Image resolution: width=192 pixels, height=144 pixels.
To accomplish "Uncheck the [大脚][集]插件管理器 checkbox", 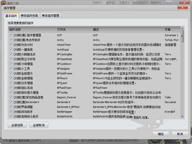I will (x=11, y=35).
